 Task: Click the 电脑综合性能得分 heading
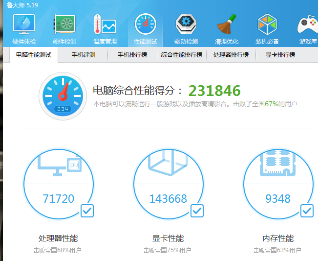pos(138,91)
